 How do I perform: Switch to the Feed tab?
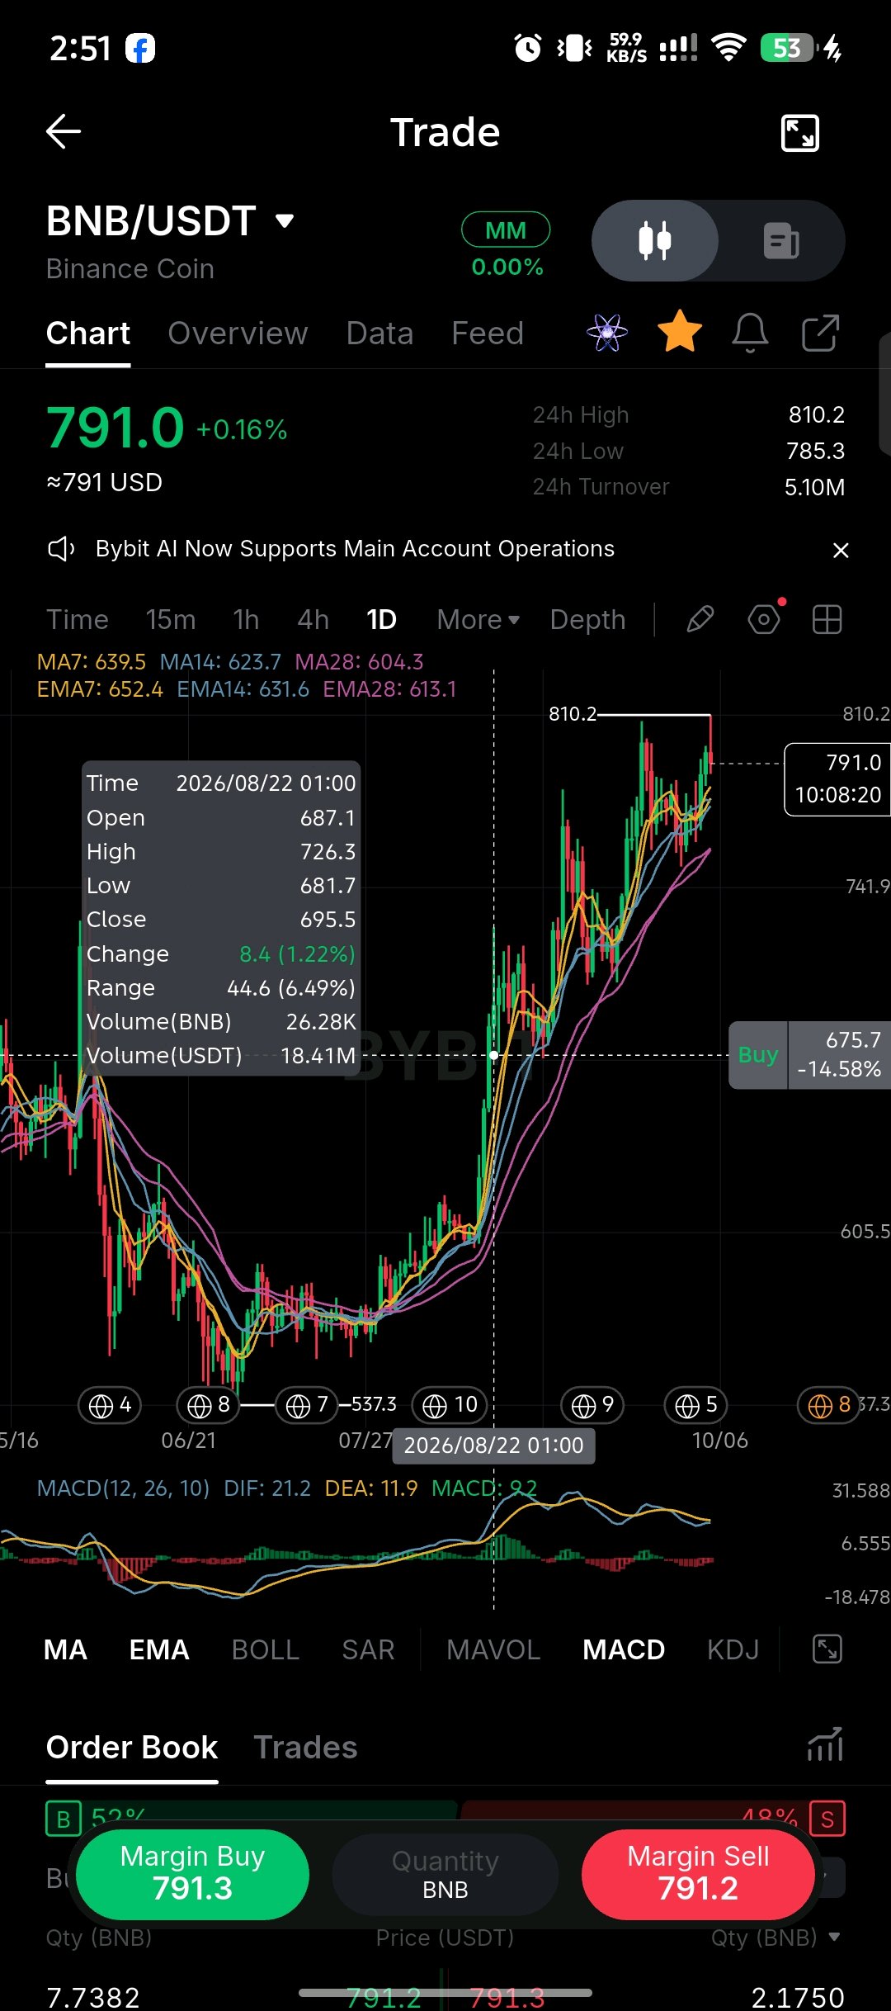point(488,334)
